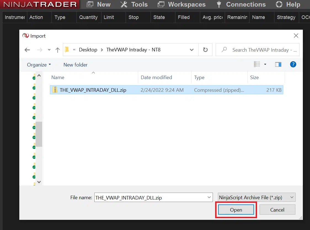Open the Tools menu in NinjaTrader
The height and width of the screenshot is (230, 310).
pos(134,4)
